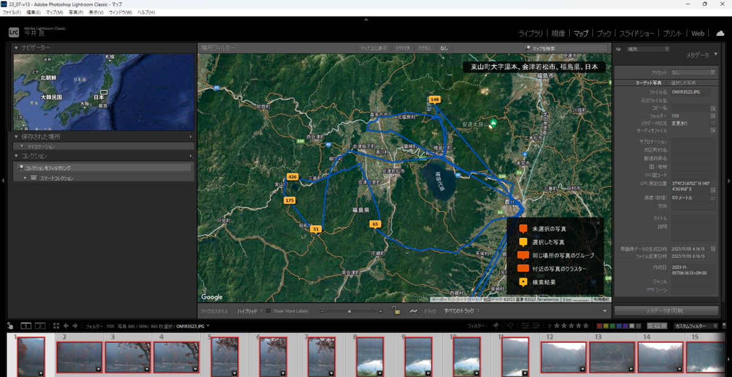
Task: Open the すべてのトラック tracklog dropdown
Action: pyautogui.click(x=462, y=311)
